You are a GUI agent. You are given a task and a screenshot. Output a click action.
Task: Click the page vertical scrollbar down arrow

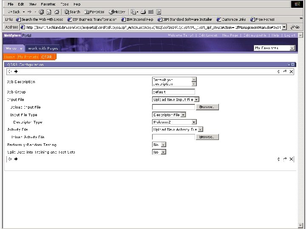[301, 225]
